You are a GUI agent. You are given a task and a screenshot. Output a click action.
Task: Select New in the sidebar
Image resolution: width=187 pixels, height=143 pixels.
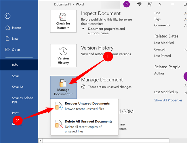19,39
